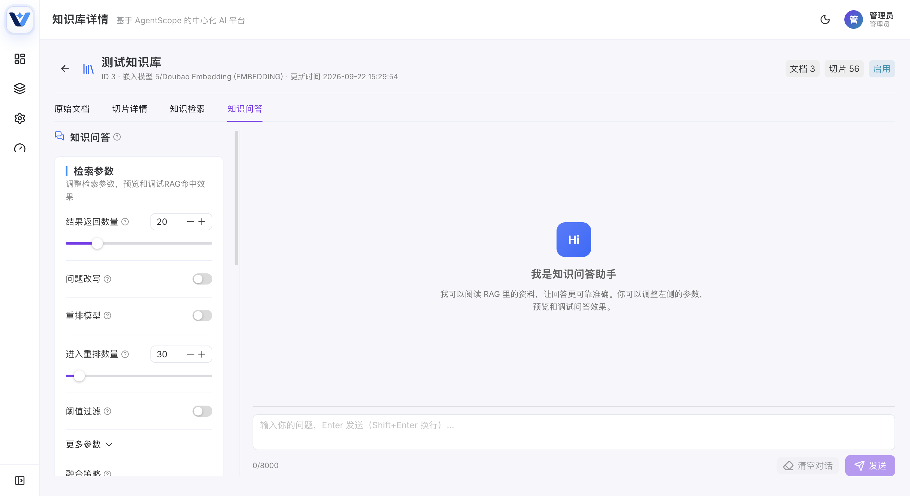
Task: Click help icon next to 重排模型
Action: (x=107, y=315)
